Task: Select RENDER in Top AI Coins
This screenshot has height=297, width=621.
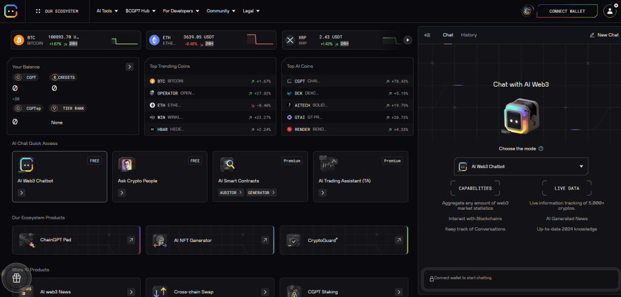Action: 347,130
